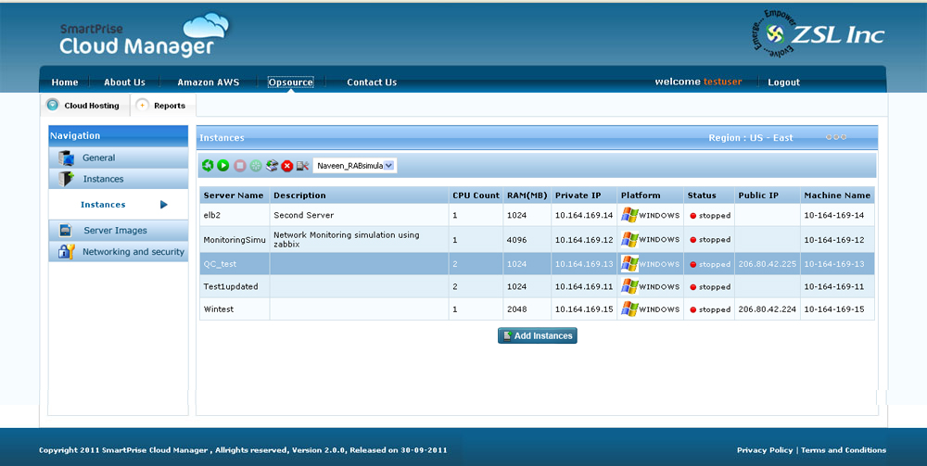This screenshot has height=466, width=927.
Task: Click the server tools wrench icon
Action: tap(302, 166)
